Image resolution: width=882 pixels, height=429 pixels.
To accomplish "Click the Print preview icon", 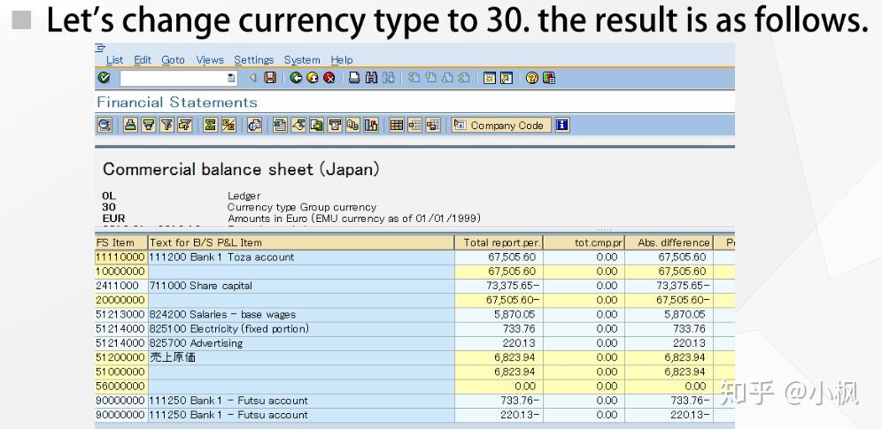I will click(255, 126).
